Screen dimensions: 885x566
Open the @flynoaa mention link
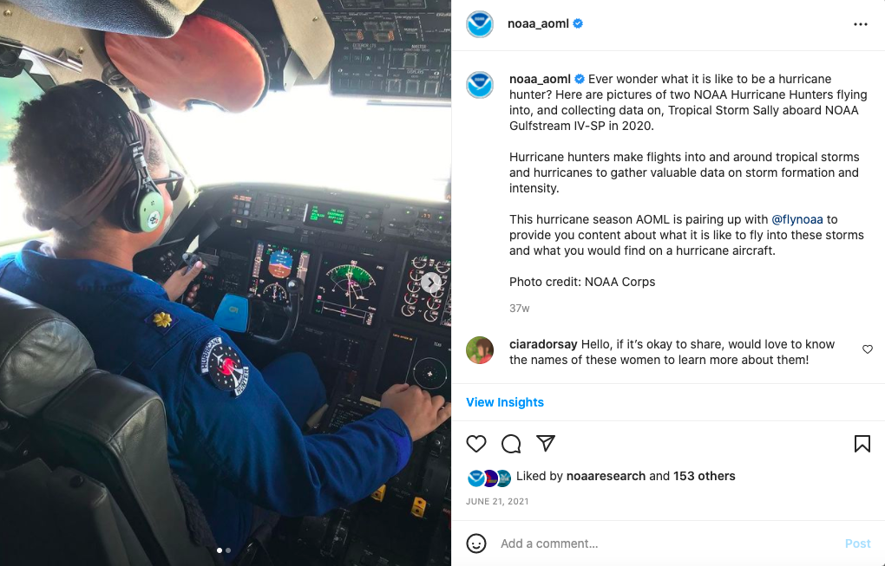point(797,219)
